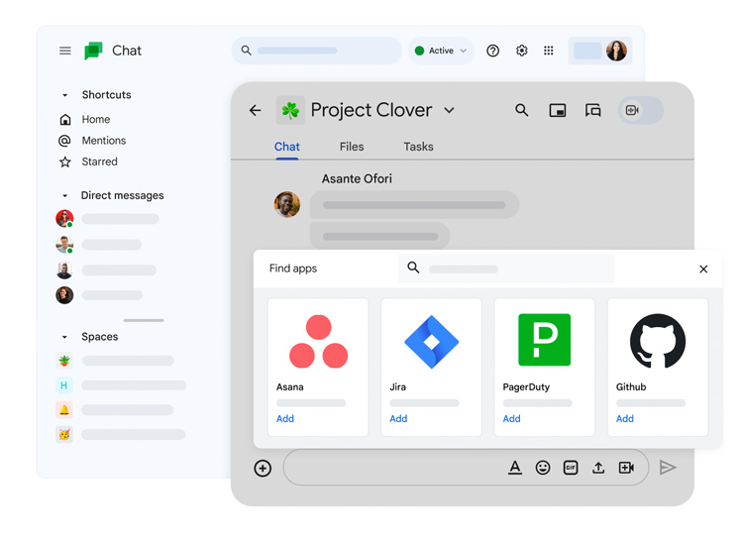The image size is (743, 543).
Task: Add the Github app
Action: [x=625, y=419]
